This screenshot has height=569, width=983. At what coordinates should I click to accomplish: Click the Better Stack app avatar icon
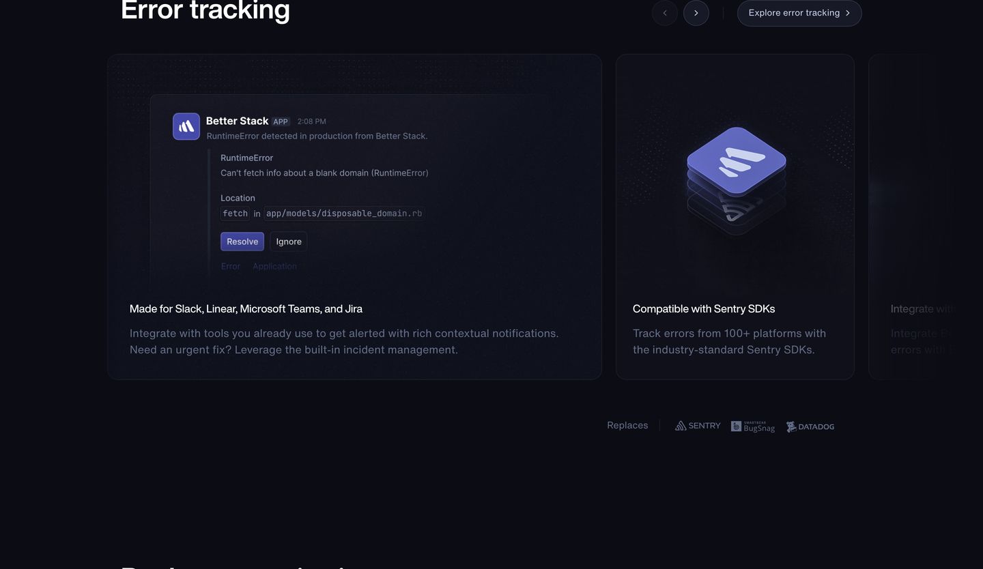pyautogui.click(x=186, y=127)
